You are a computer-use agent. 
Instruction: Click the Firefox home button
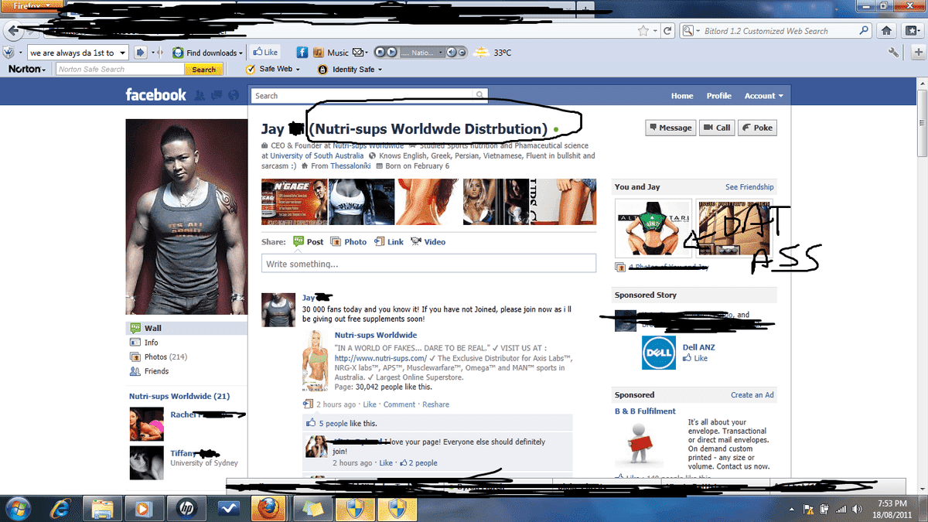888,31
